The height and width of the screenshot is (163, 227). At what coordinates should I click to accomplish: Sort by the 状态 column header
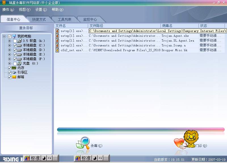(x=212, y=26)
